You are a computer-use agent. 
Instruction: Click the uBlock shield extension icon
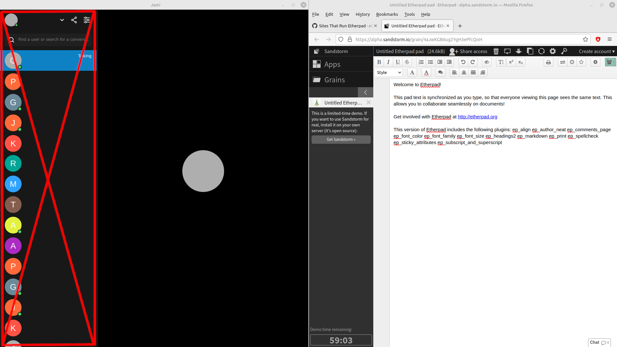pos(598,39)
